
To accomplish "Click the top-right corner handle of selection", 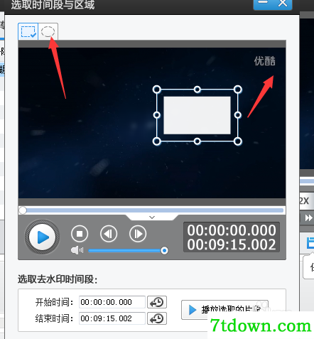I will (238, 90).
